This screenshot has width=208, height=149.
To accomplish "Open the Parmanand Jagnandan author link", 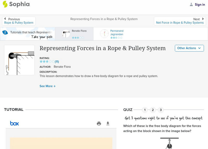I will point(117,33).
